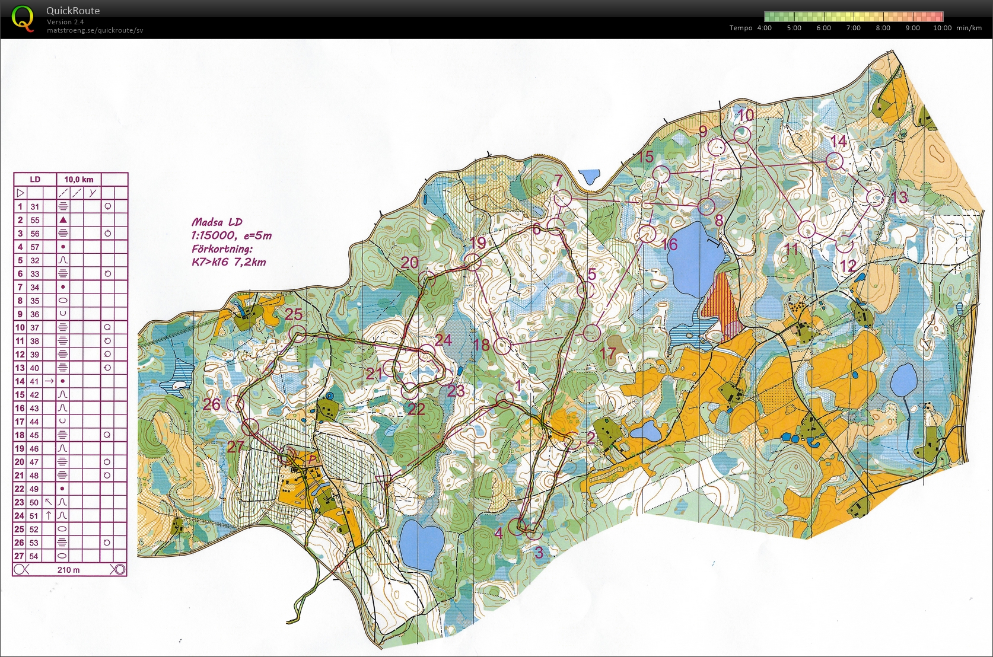Click the dot symbol in row 22
Screen dimensions: 993x657
pos(63,489)
